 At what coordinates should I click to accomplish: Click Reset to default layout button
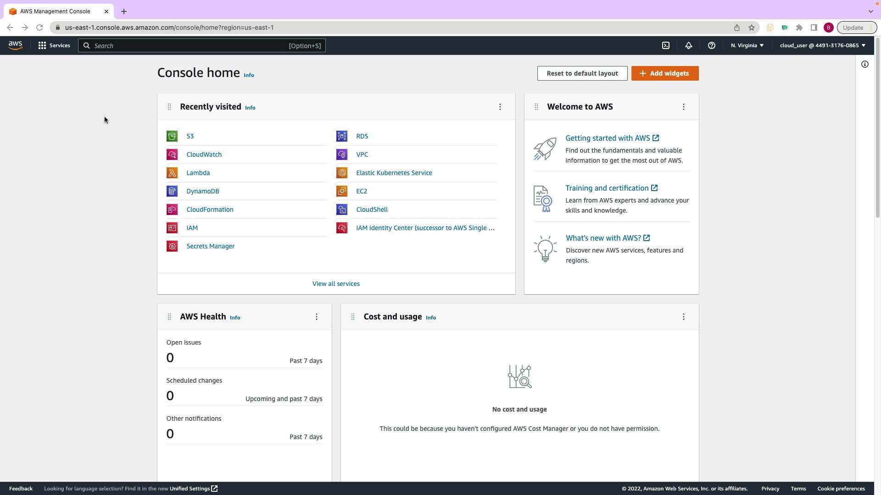(x=582, y=73)
